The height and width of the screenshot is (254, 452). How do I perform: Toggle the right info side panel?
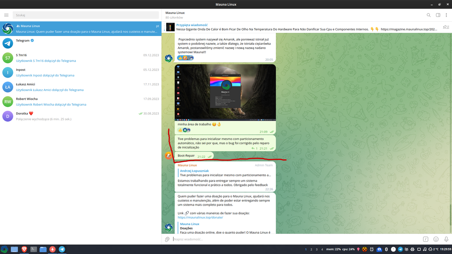(x=438, y=15)
